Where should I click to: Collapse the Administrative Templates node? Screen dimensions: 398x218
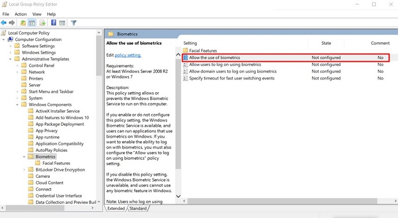pos(11,59)
